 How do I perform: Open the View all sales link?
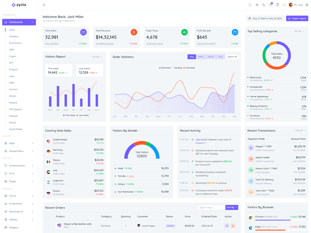pos(52,43)
